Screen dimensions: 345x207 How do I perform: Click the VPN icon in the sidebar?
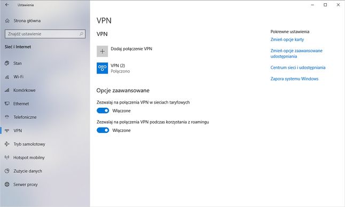point(7,131)
